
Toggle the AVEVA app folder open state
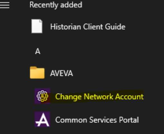click(51, 73)
